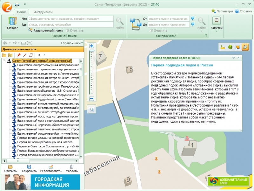Click the Открыть open button
This screenshot has height=191, width=254.
click(x=10, y=169)
